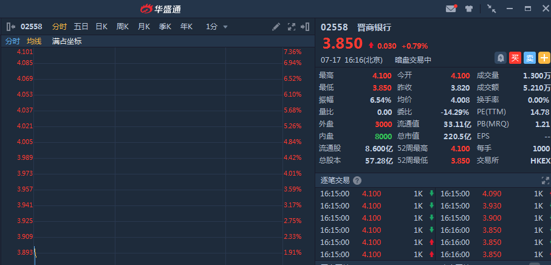Screen dimensions: 551x265
Task: Click the 7.36% percent axis label
Action: click(x=293, y=52)
